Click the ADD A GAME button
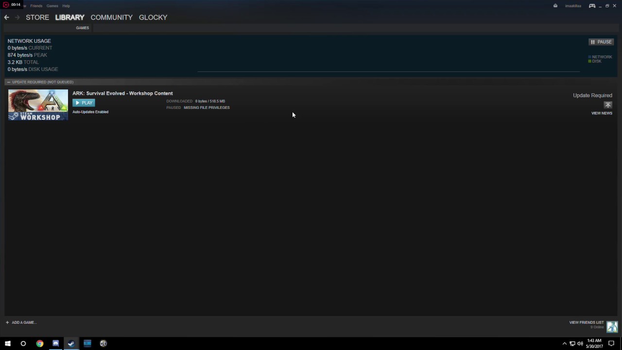 [x=21, y=322]
